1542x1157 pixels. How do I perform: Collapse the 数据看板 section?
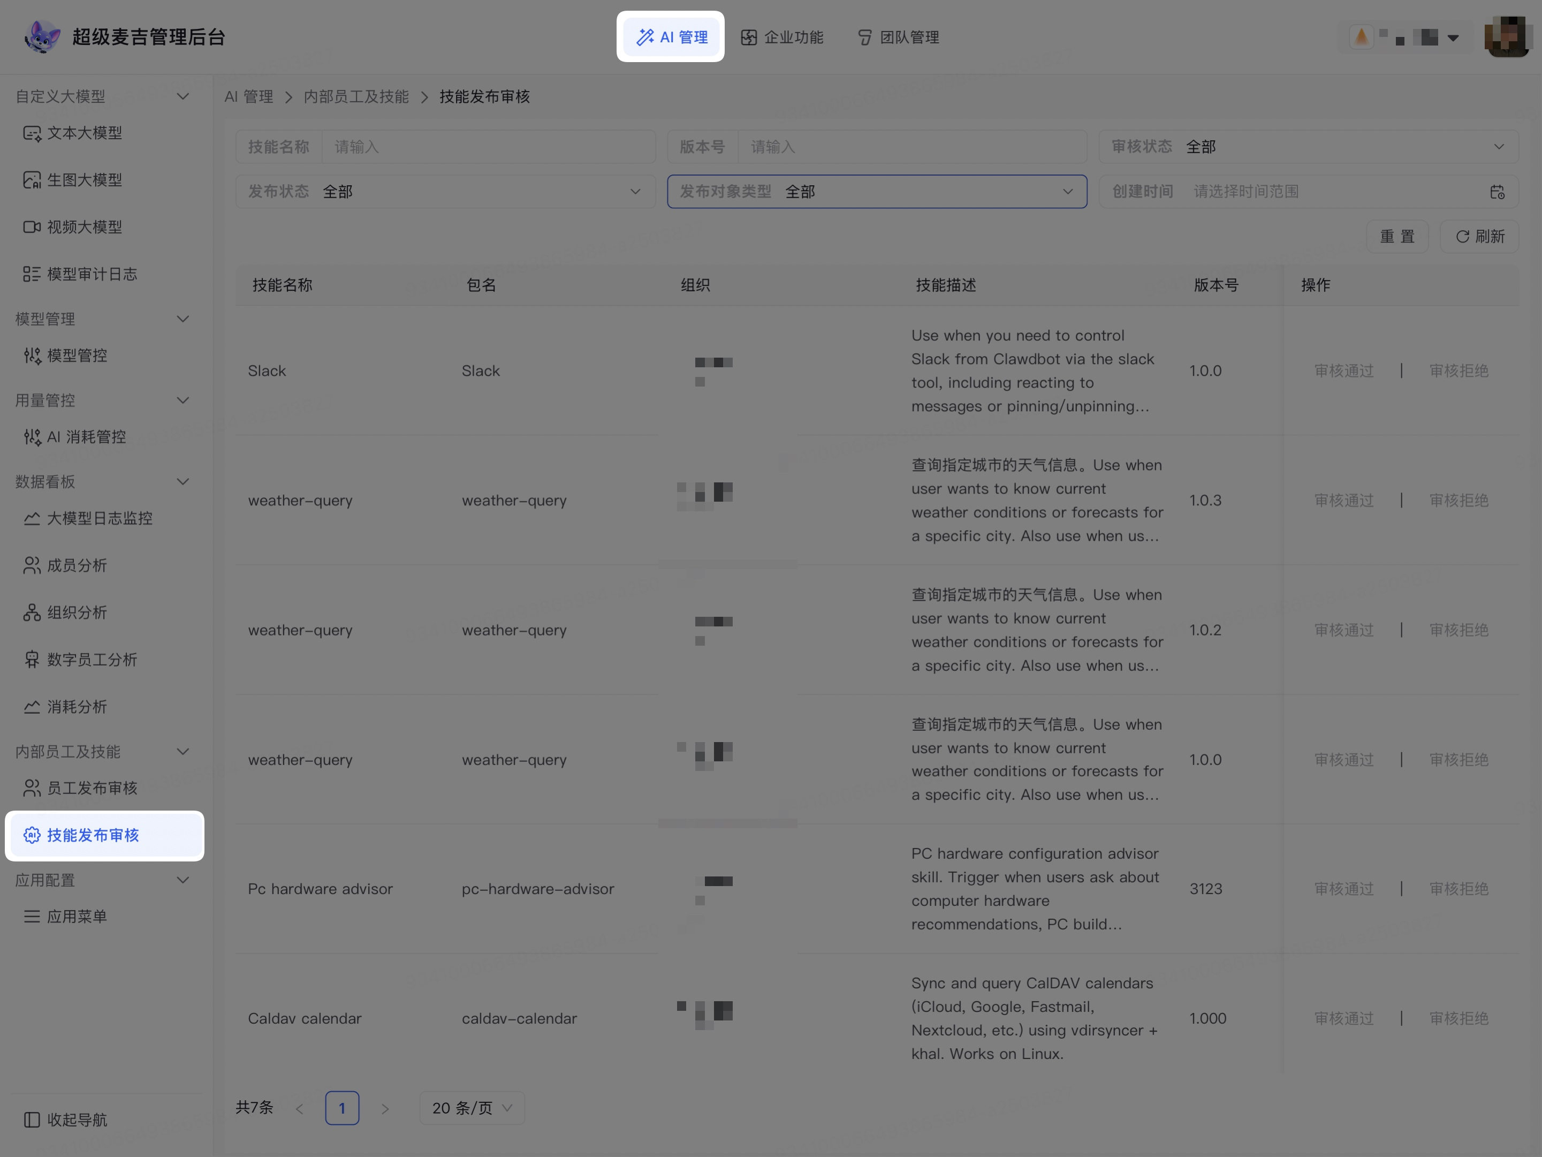(183, 481)
